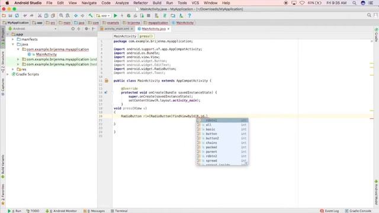Open the Android Monitor tool window
This screenshot has height=213, width=379.
pyautogui.click(x=62, y=211)
